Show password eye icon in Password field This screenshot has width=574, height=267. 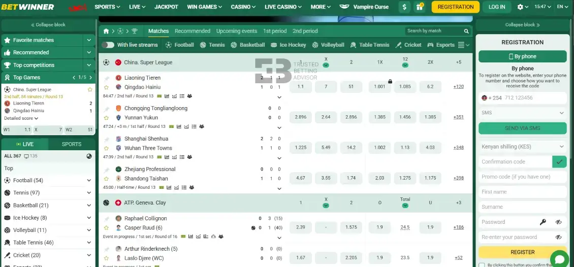(x=558, y=222)
